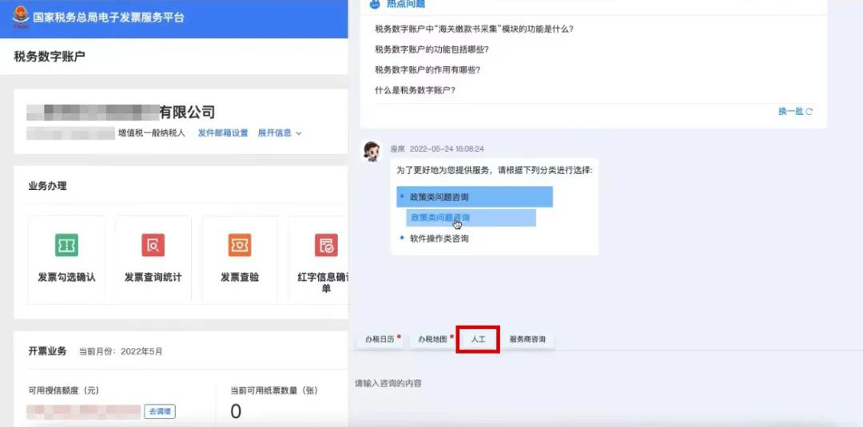The width and height of the screenshot is (863, 427).
Task: Open the red 发票查询统计 icon
Action: tap(153, 245)
